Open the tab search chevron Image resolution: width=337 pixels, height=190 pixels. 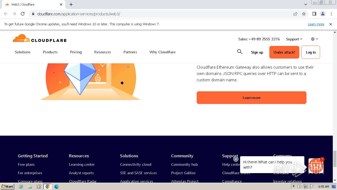pos(305,4)
